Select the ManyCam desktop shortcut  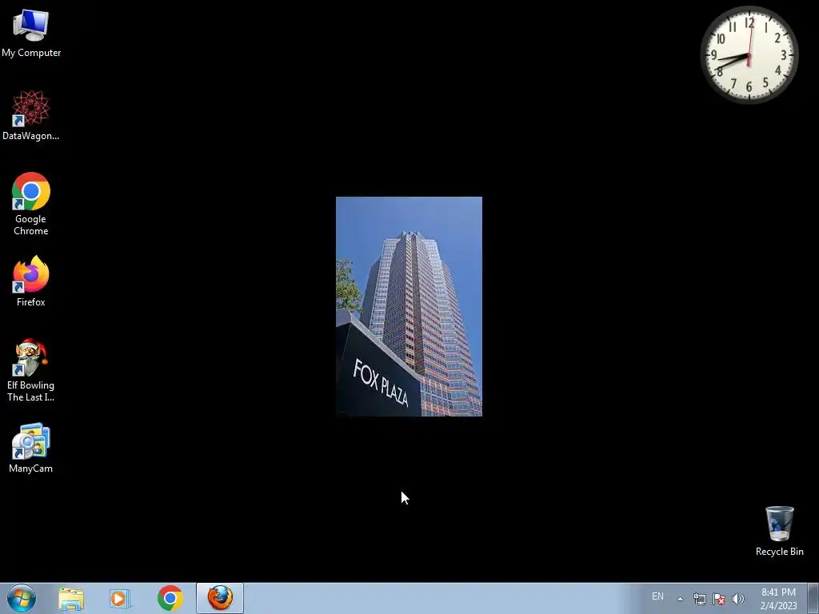tap(31, 448)
